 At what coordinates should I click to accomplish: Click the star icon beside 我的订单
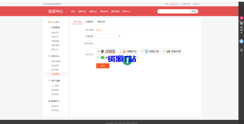(182, 4)
